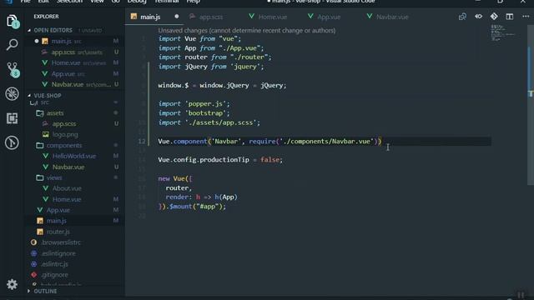
Task: Click the Unsaved changes GitLens code lens
Action: point(247,31)
